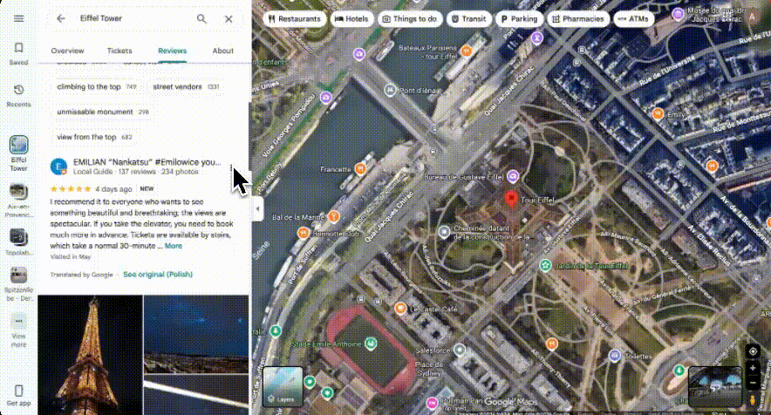Click the Francette restaurant marker
Viewport: 771px width, 415px height.
coord(360,169)
